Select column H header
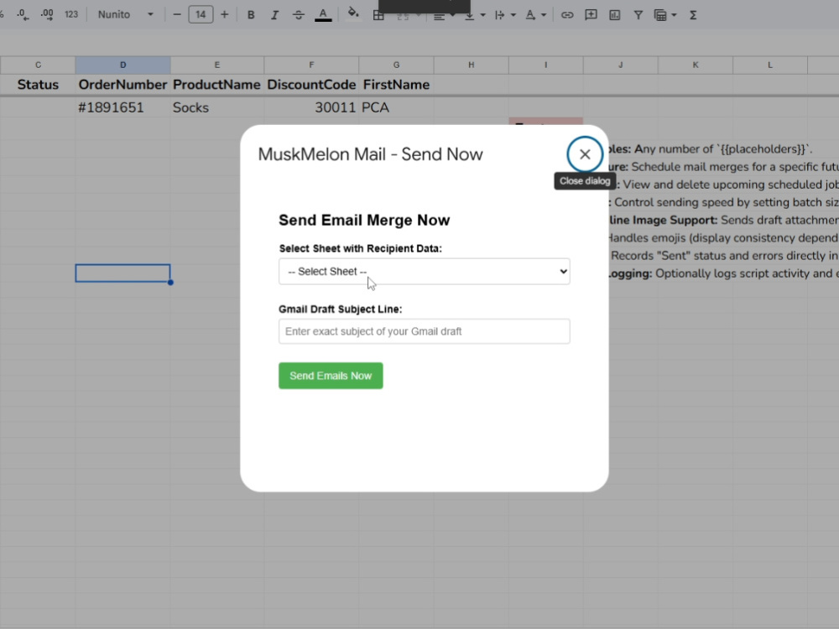839x629 pixels. tap(471, 65)
